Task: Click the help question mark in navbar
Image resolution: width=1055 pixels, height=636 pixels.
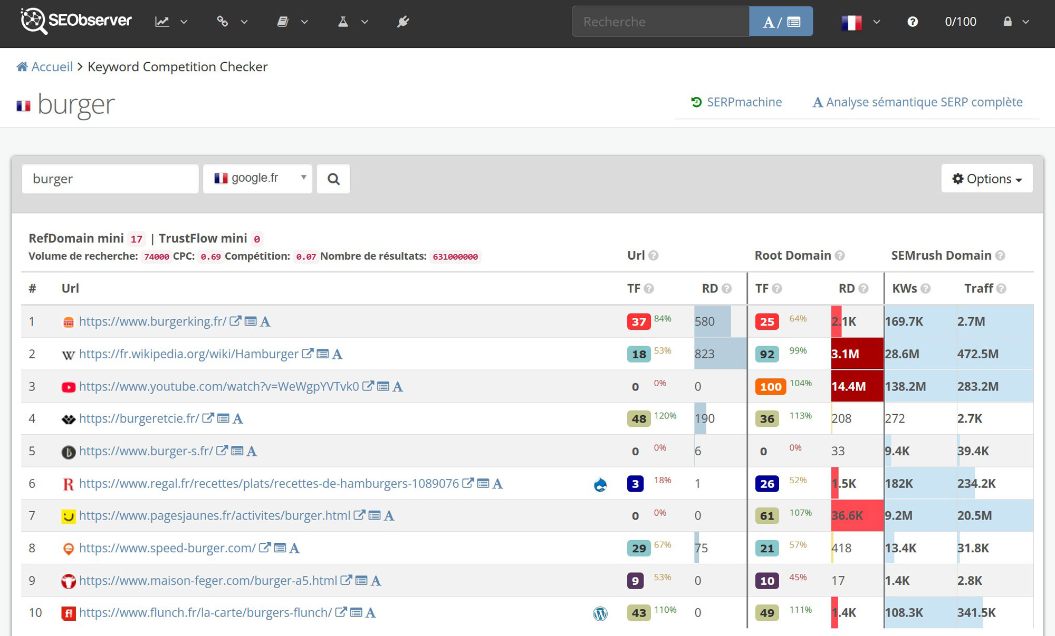Action: [913, 22]
